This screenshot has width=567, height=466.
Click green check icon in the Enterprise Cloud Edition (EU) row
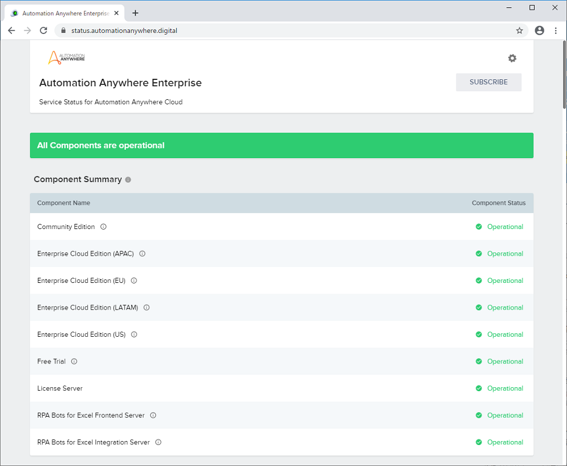(479, 281)
